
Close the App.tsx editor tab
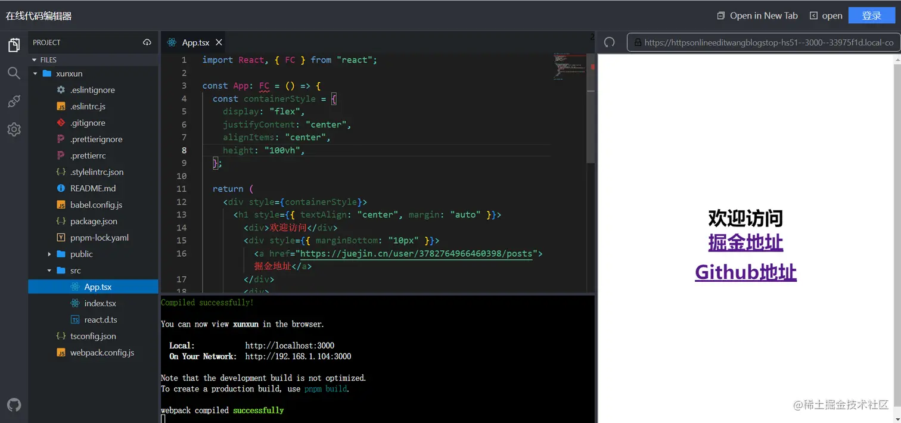tap(219, 42)
